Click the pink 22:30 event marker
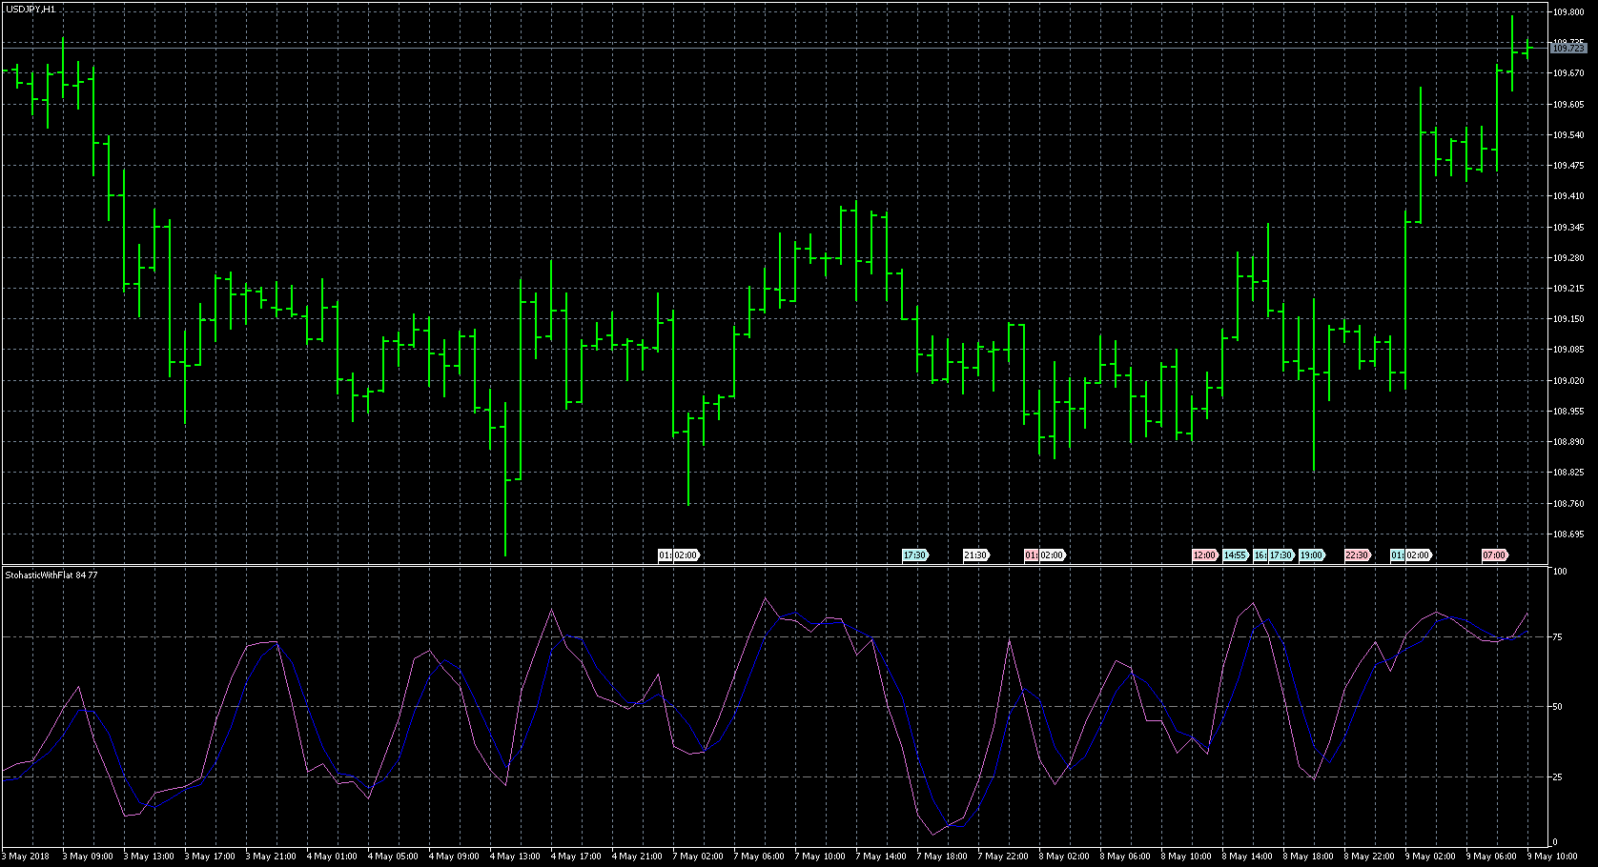The height and width of the screenshot is (867, 1598). tap(1357, 555)
